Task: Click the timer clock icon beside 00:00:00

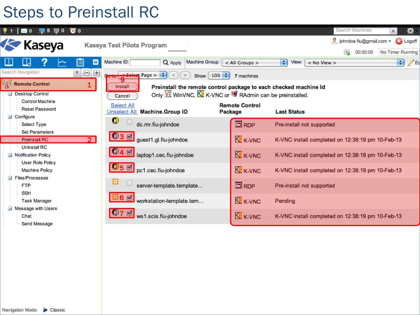Action: 347,52
